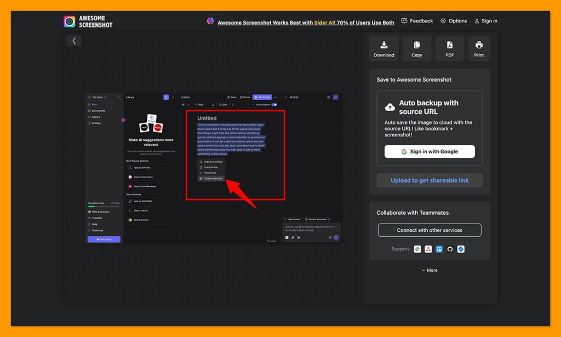The image size is (561, 337).
Task: Click the Awesome Screenshot logo
Action: (88, 21)
